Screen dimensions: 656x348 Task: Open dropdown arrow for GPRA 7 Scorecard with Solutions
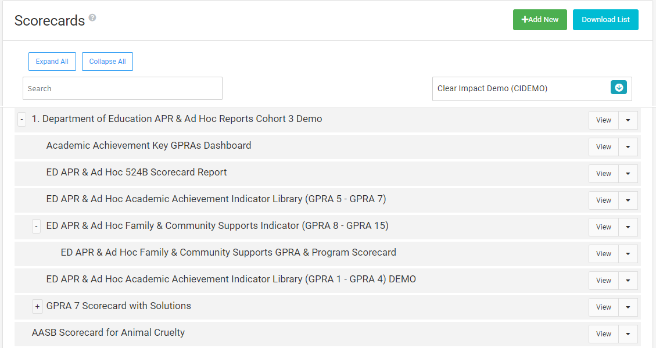(628, 307)
